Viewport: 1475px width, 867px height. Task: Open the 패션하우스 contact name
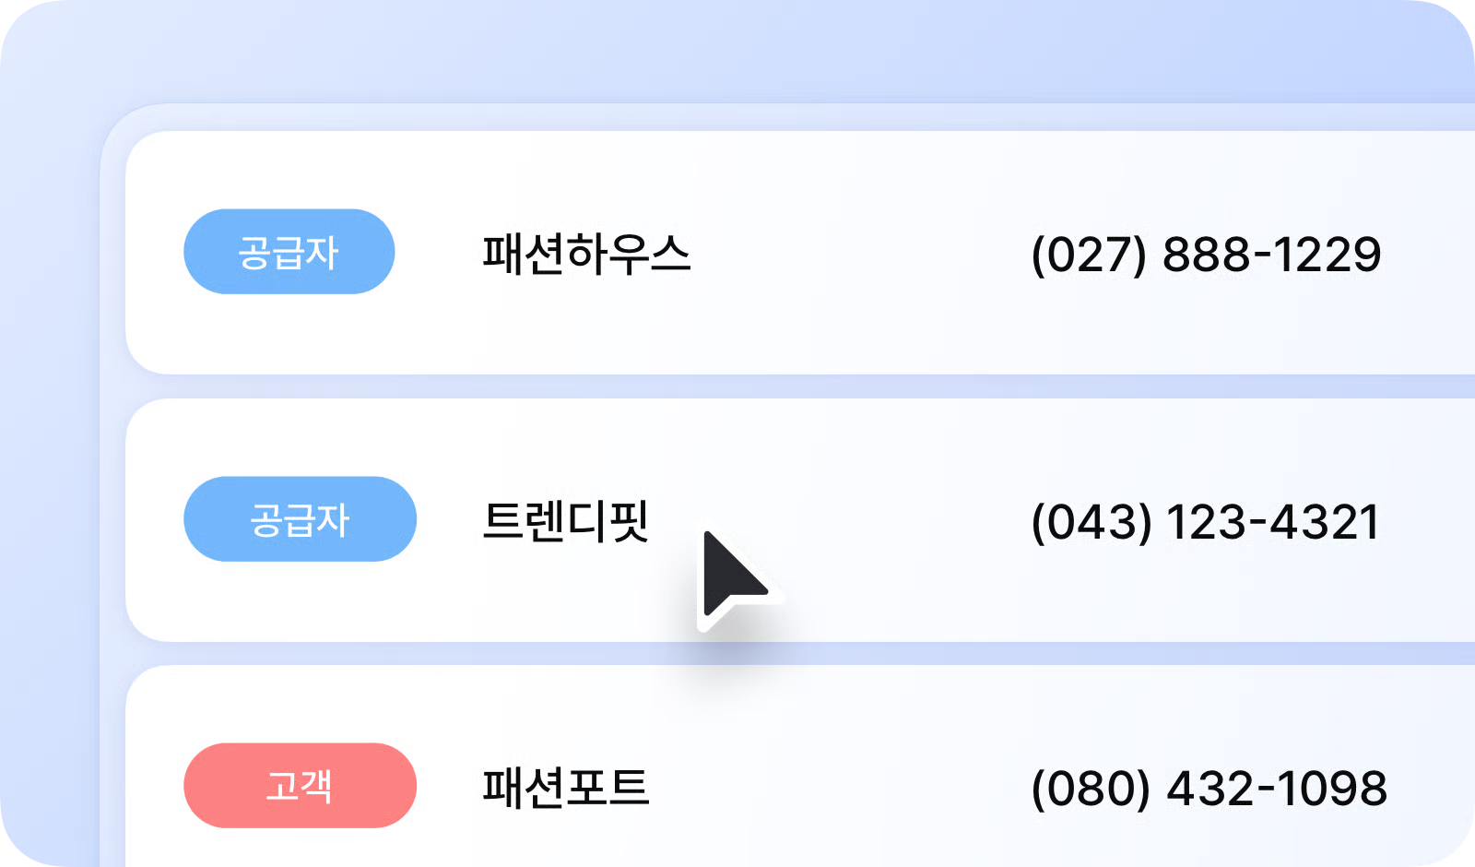pos(586,254)
